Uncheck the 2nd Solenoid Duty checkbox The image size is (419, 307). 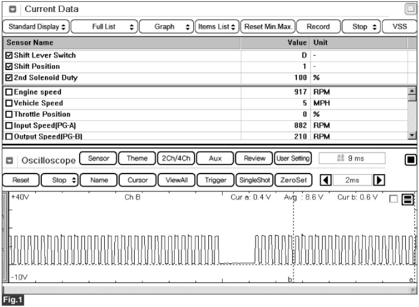[10, 77]
